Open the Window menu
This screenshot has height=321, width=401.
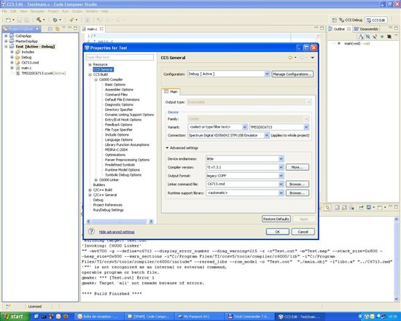pos(92,11)
